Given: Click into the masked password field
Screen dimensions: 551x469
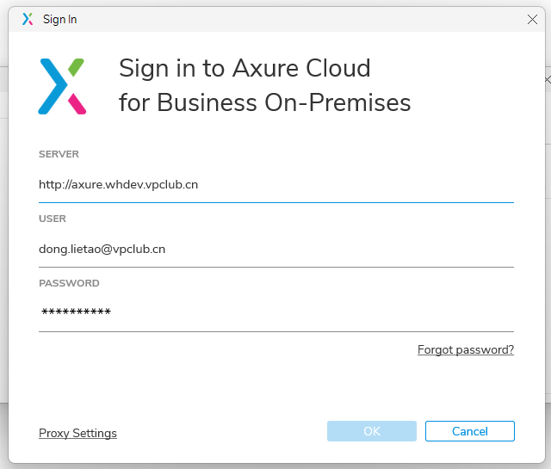Looking at the screenshot, I should pos(275,312).
